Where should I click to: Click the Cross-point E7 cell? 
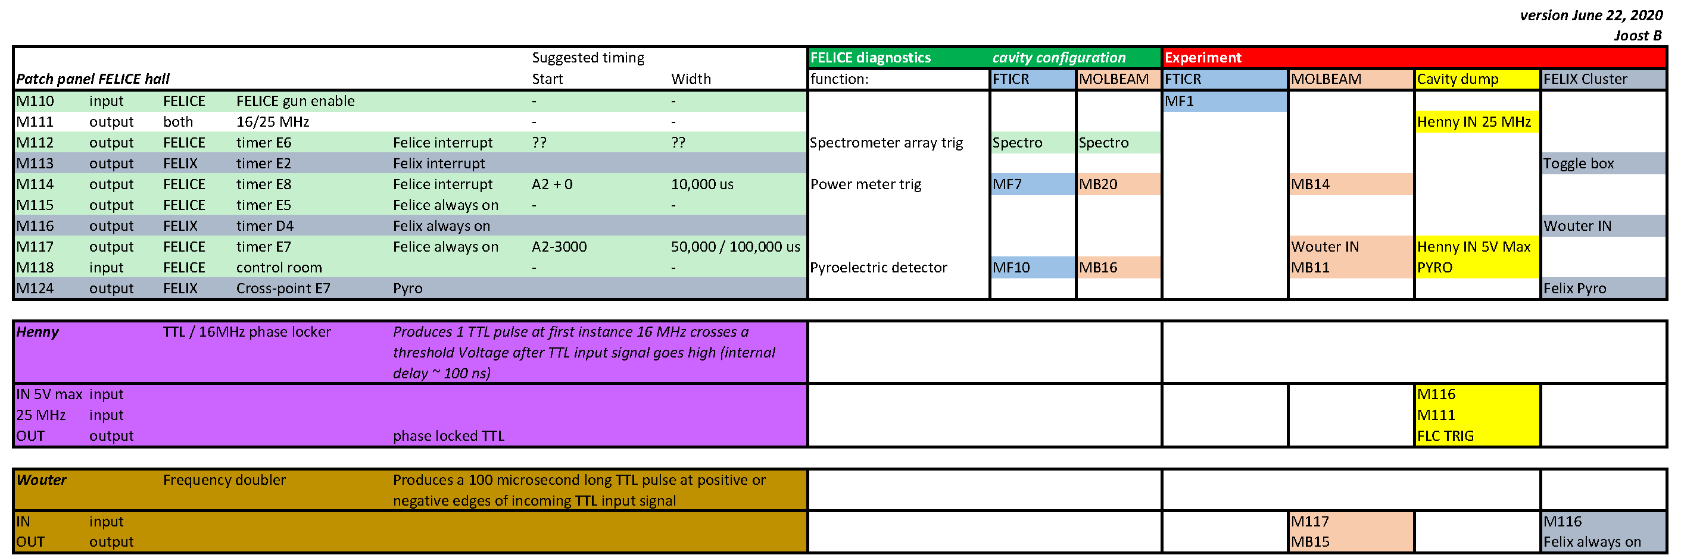[283, 289]
